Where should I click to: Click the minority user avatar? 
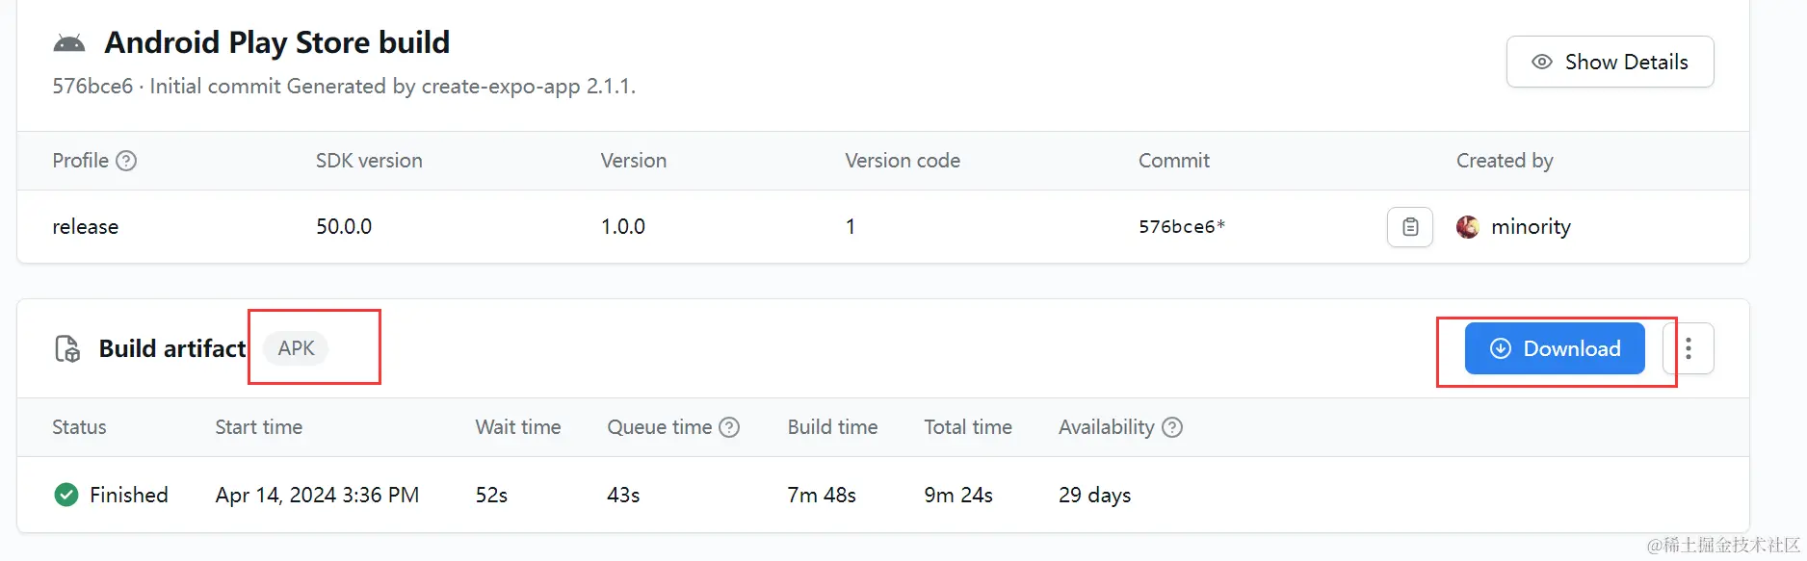1468,227
